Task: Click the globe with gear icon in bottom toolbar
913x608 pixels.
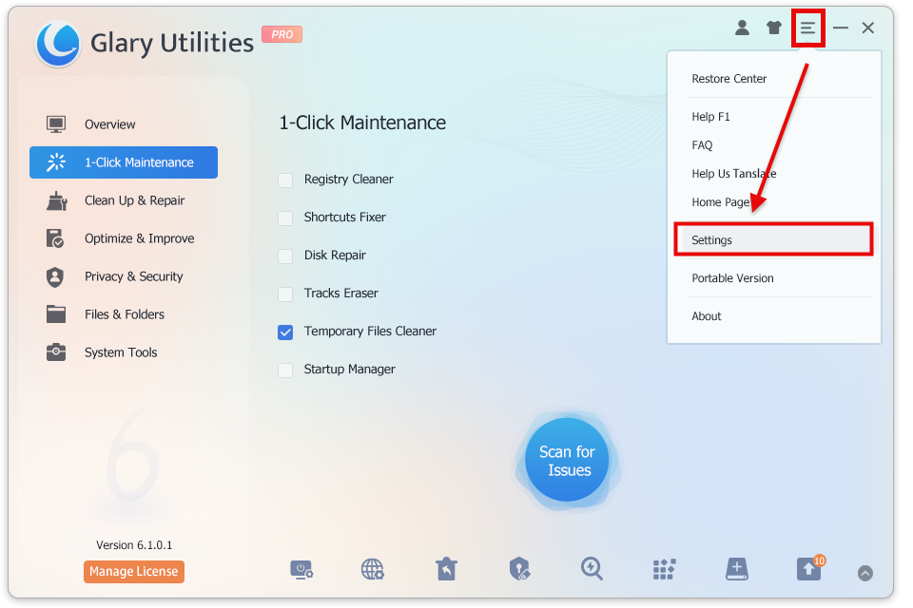Action: 373,570
